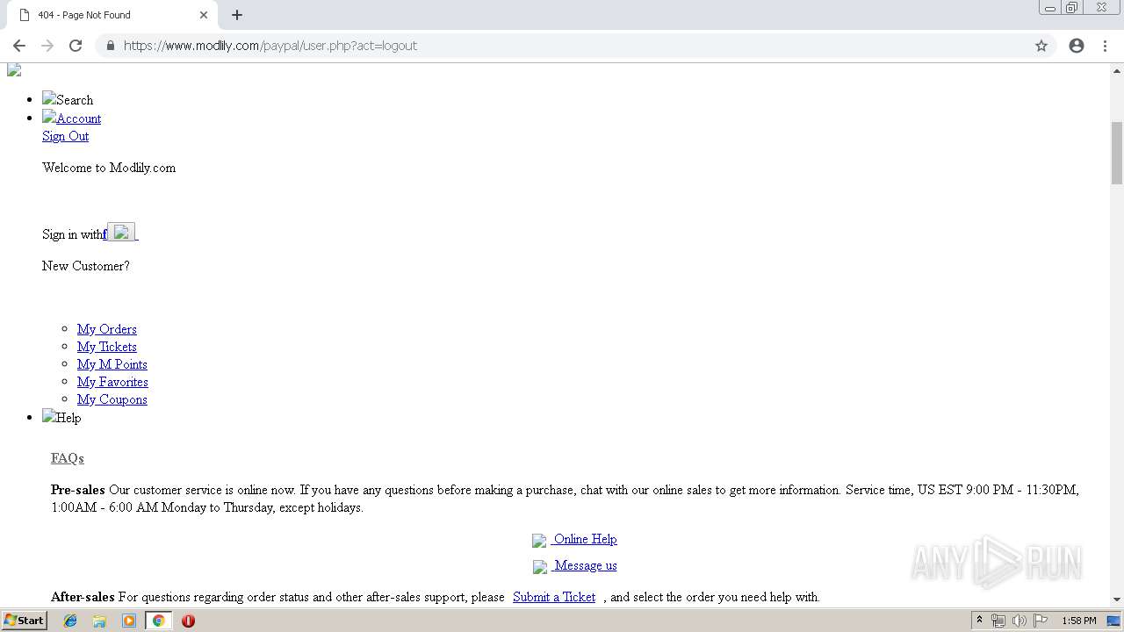Click the volume speaker tray icon
Screen dimensions: 1124x632
tap(1019, 621)
